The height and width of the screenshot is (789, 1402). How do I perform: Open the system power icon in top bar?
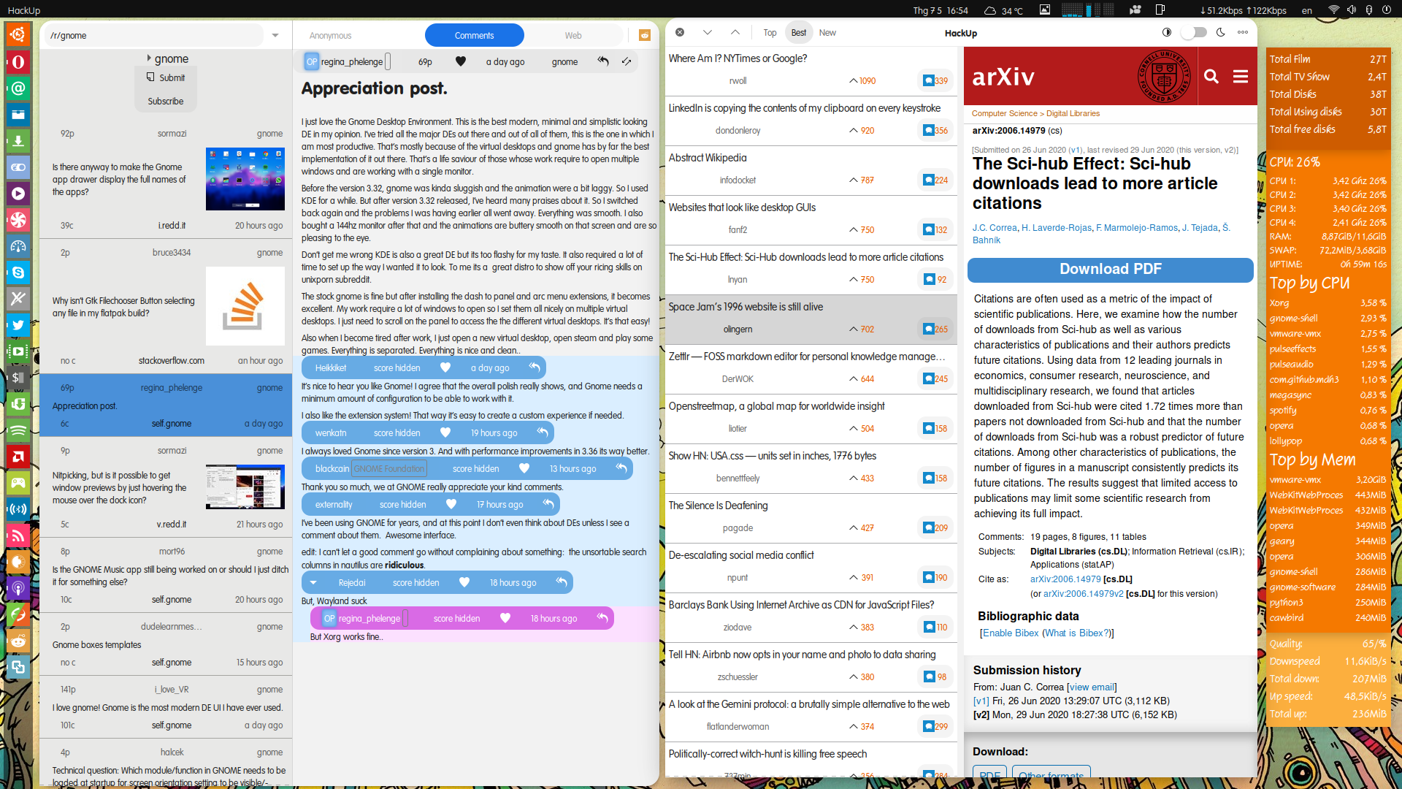[x=1387, y=10]
